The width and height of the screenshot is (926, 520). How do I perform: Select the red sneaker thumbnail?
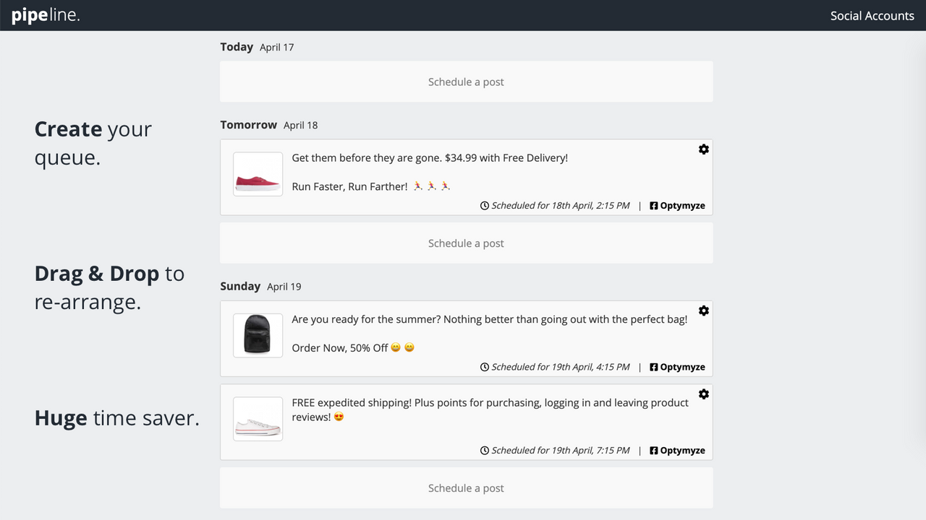tap(258, 174)
